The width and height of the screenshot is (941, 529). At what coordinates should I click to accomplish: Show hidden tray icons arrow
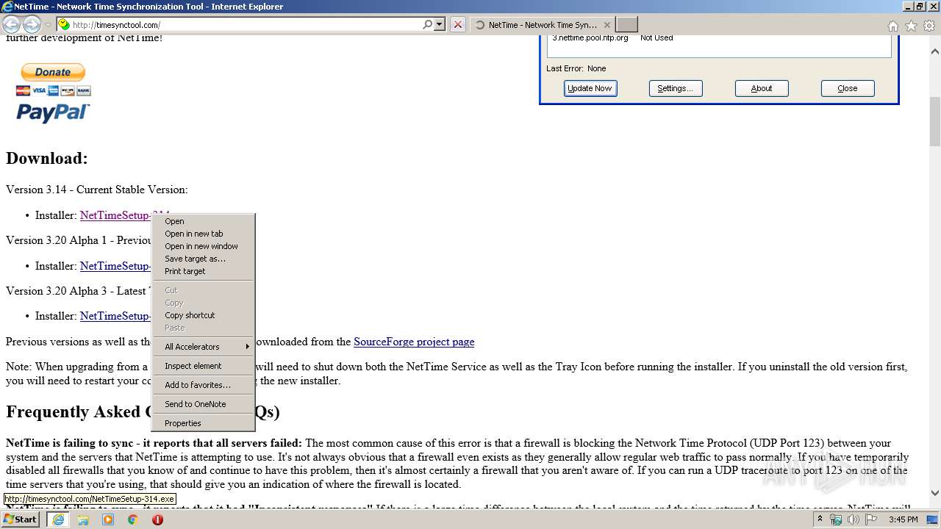point(820,519)
